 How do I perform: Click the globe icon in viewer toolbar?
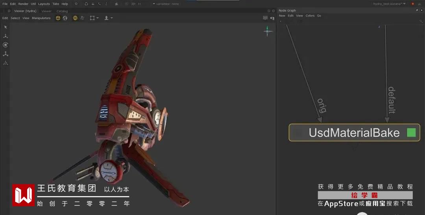pos(65,18)
